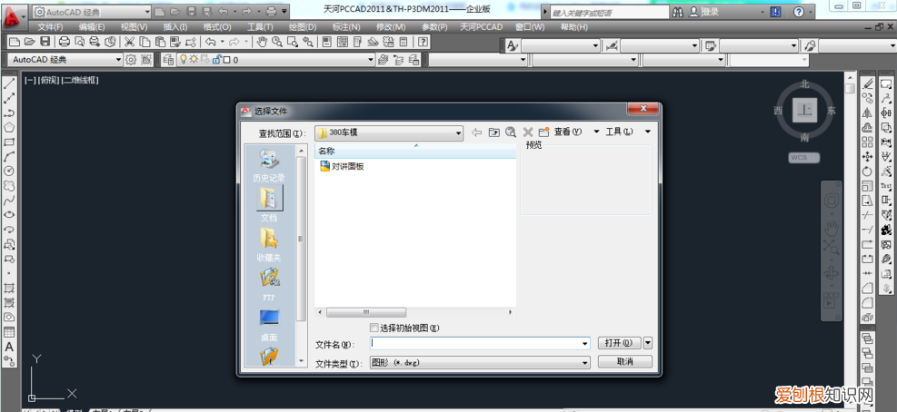
Task: Open the Desktop shortcut in the places list
Action: click(269, 325)
